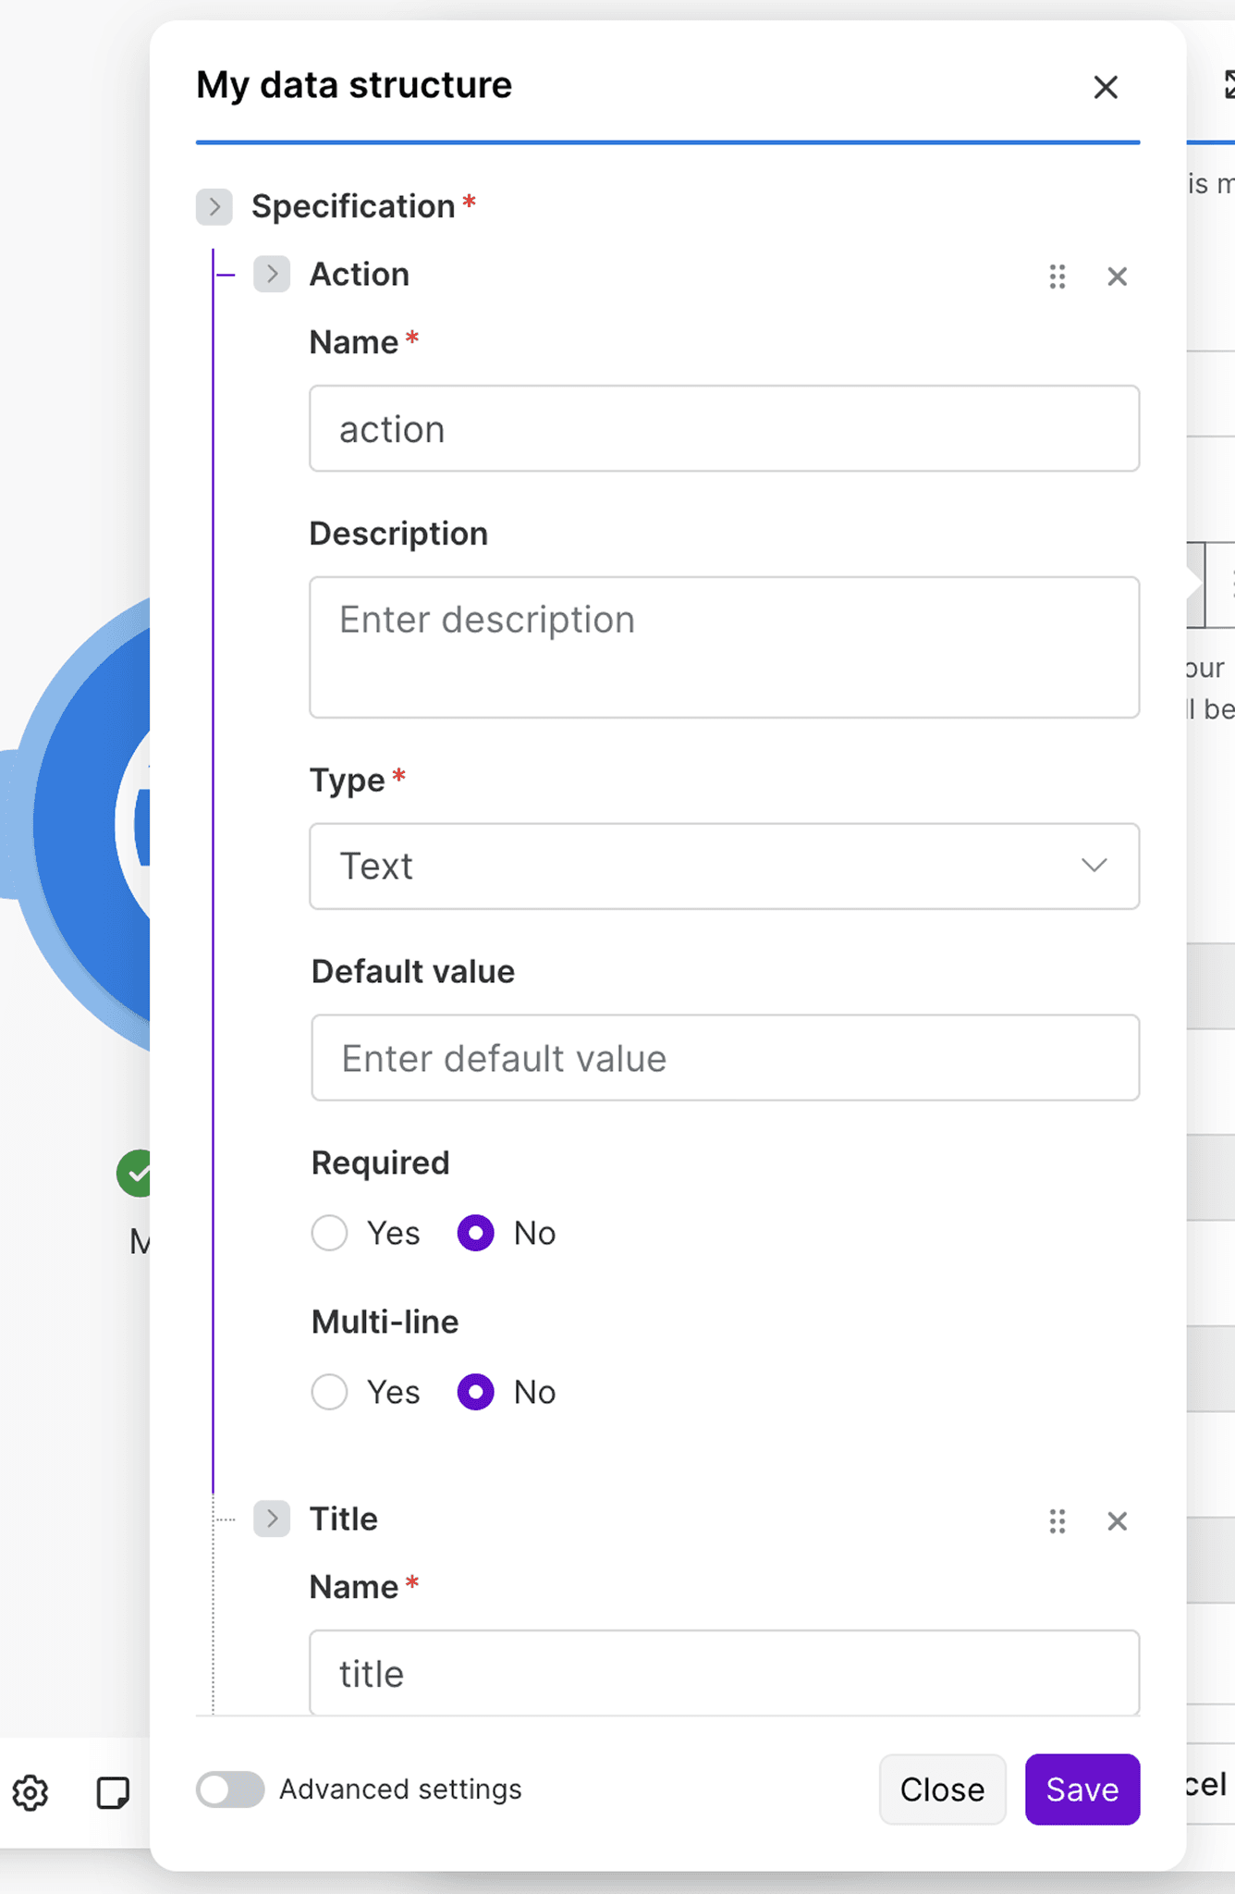
Task: Collapse the Specification section
Action: coord(214,206)
